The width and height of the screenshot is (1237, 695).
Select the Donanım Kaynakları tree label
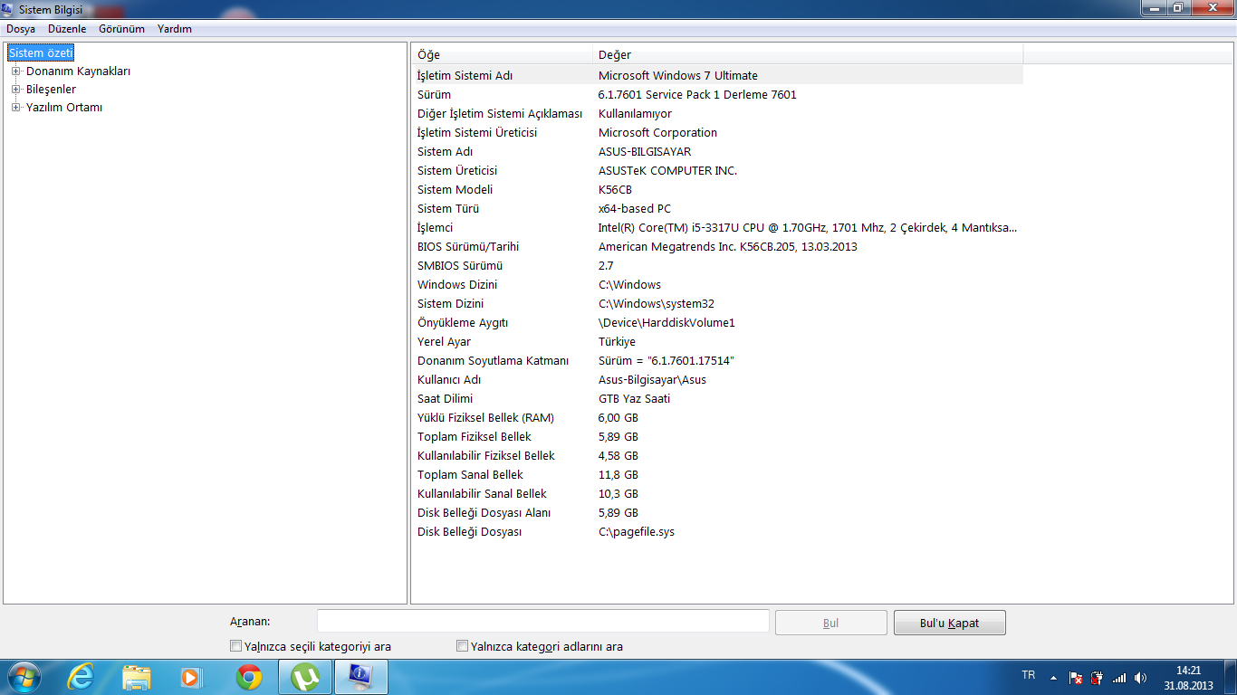tap(78, 71)
